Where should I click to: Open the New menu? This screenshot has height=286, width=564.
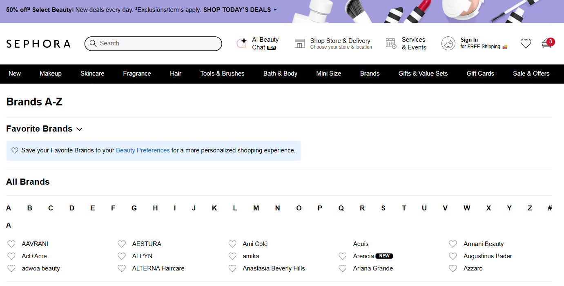(15, 74)
